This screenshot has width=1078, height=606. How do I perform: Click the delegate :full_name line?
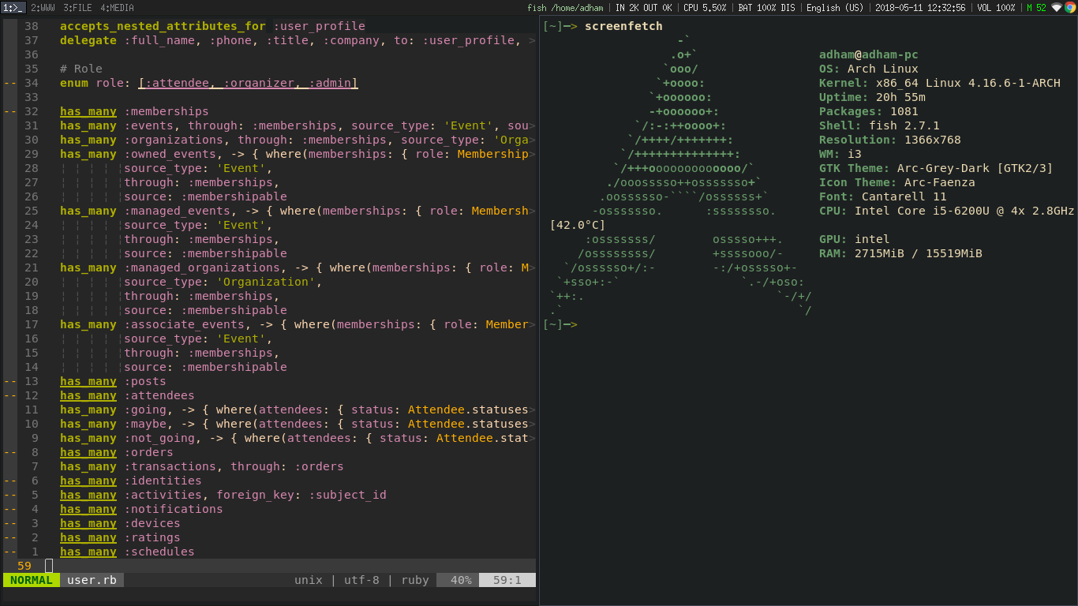[x=298, y=40]
